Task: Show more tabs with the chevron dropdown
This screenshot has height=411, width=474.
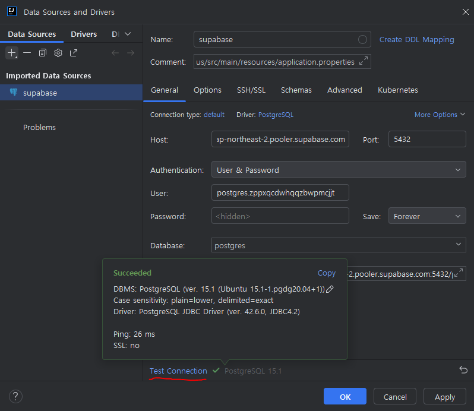Action: 128,34
